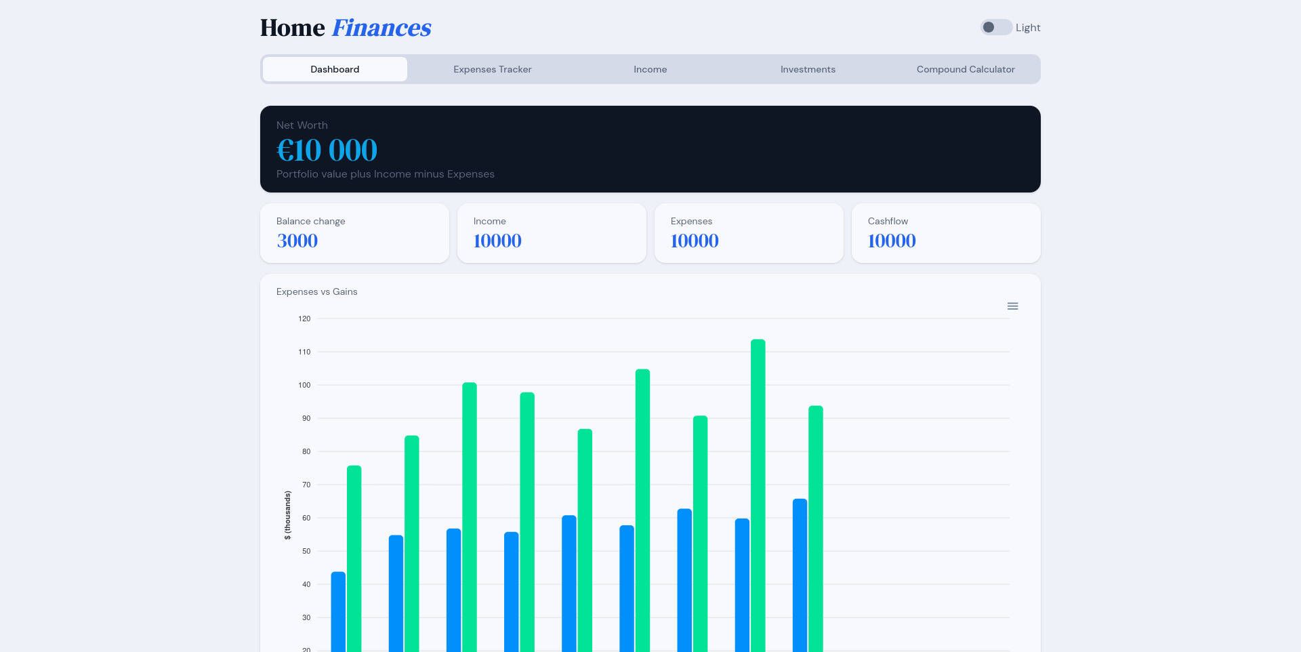Click the tallest green bar in chart

click(758, 495)
